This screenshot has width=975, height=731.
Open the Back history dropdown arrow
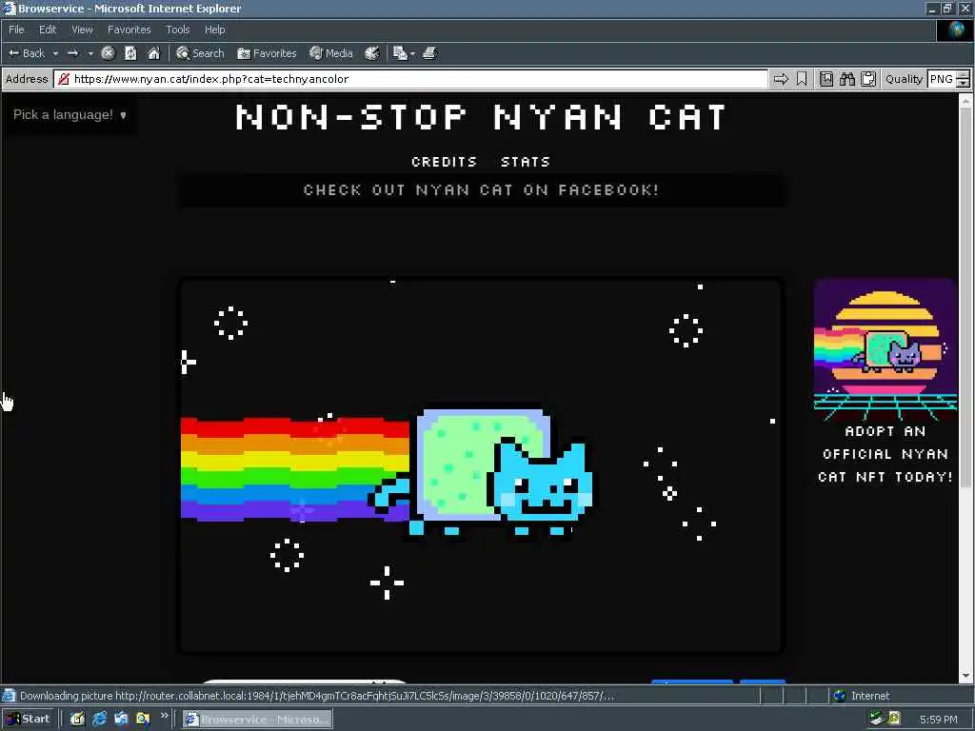point(55,53)
